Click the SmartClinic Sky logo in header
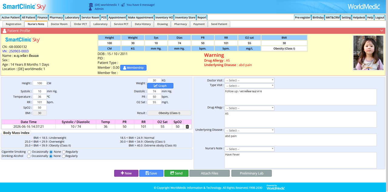This screenshot has width=388, height=192. coord(24,7)
